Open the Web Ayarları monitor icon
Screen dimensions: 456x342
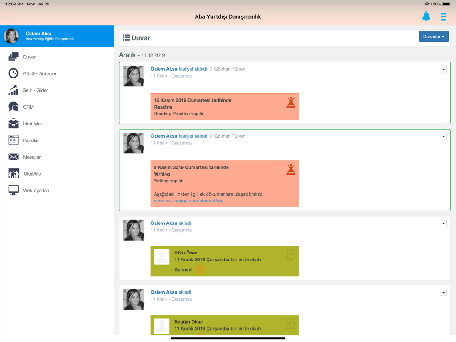point(13,190)
